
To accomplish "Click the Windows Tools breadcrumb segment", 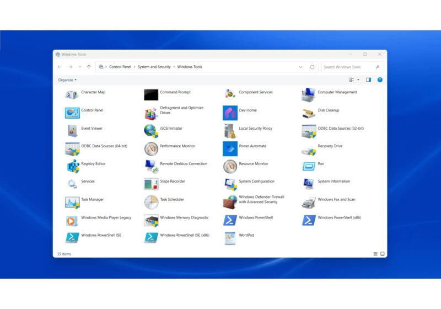I will (190, 67).
